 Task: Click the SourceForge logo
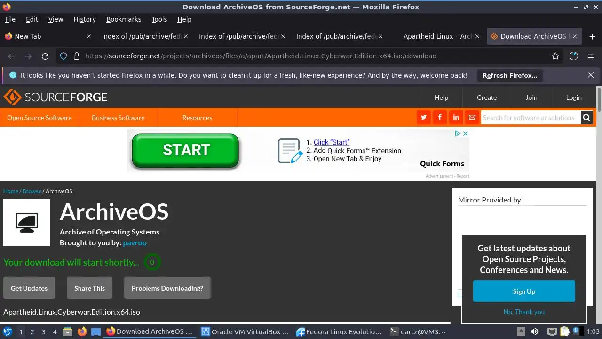point(55,97)
